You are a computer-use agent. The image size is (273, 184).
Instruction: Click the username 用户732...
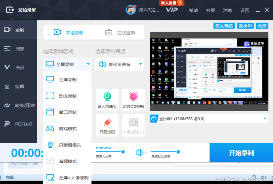click(x=149, y=10)
